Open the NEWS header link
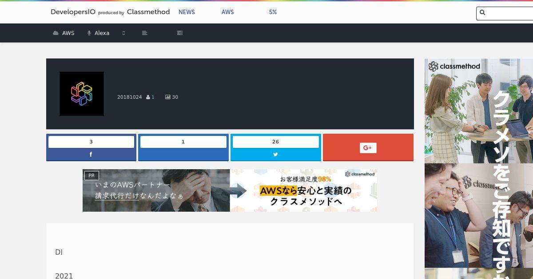The height and width of the screenshot is (279, 533). click(187, 12)
